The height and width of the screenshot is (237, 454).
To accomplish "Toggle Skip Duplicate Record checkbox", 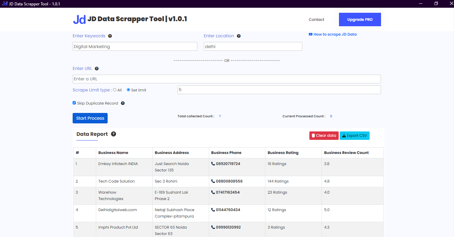I will point(74,103).
